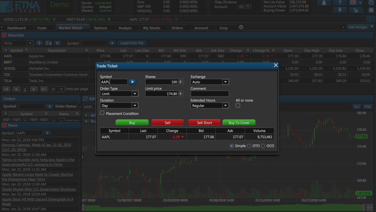Switch to the Dashboard tab
The width and height of the screenshot is (376, 212).
click(x=16, y=28)
